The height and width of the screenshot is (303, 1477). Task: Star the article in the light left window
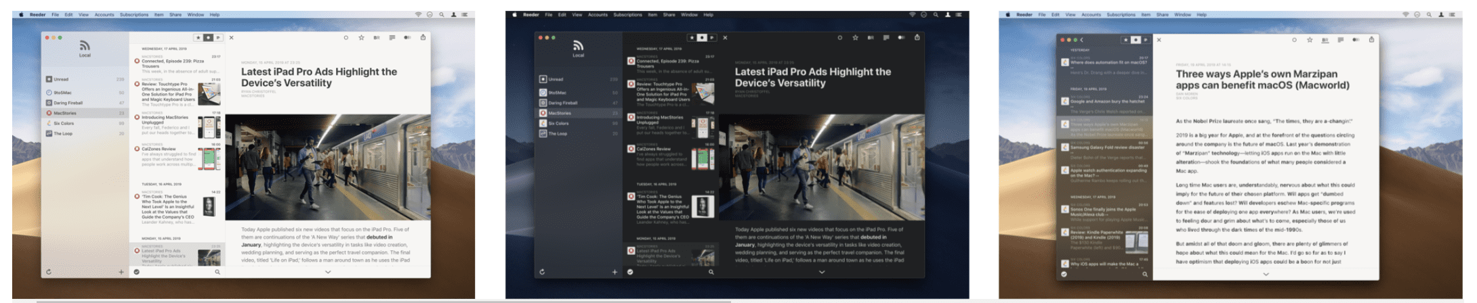click(361, 38)
